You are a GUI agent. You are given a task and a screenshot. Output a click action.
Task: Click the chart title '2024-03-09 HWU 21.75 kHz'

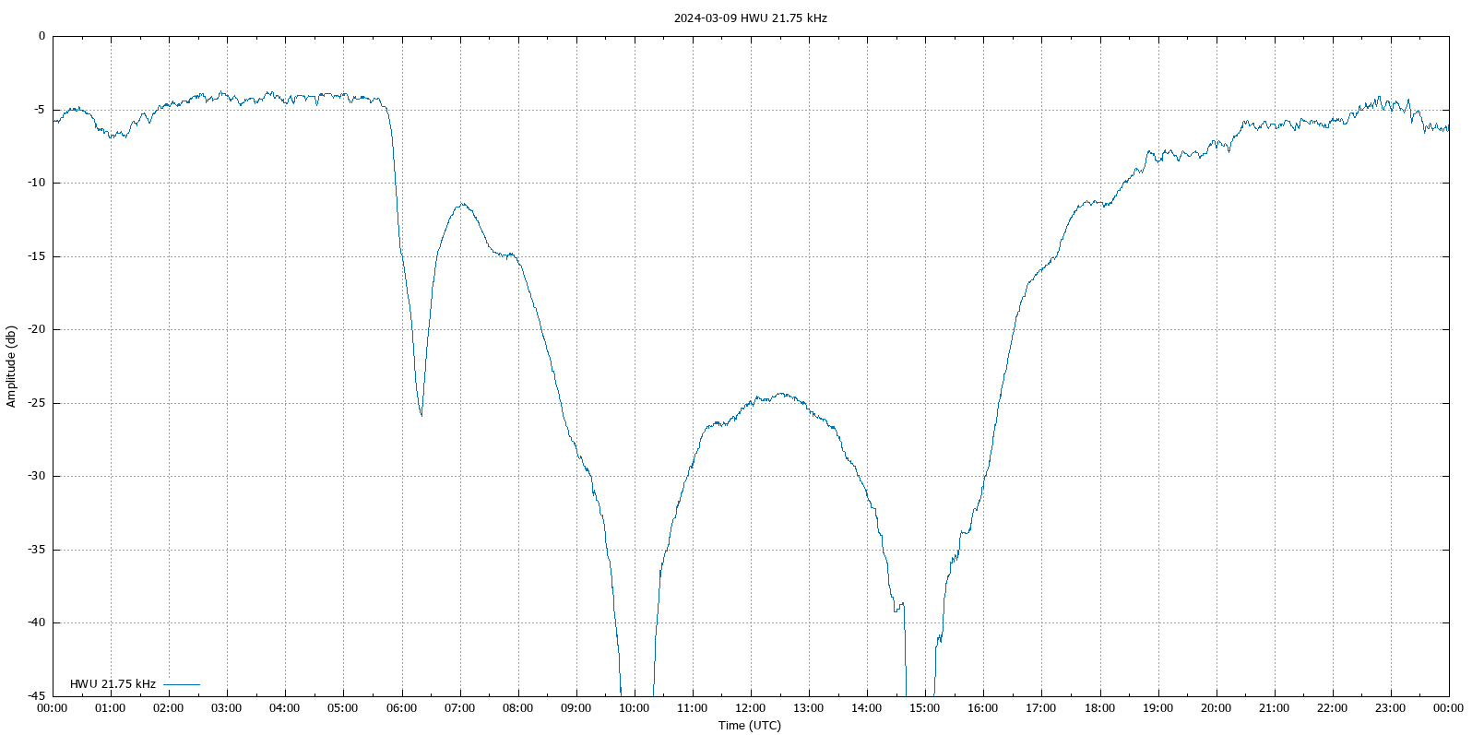coord(750,18)
